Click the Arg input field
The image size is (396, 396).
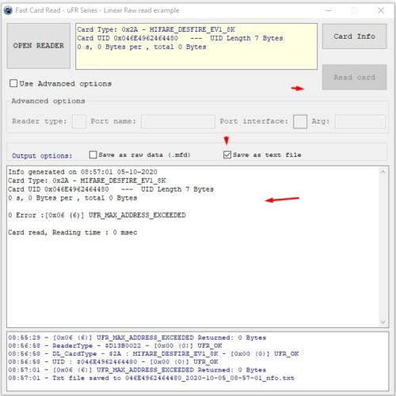pos(360,121)
